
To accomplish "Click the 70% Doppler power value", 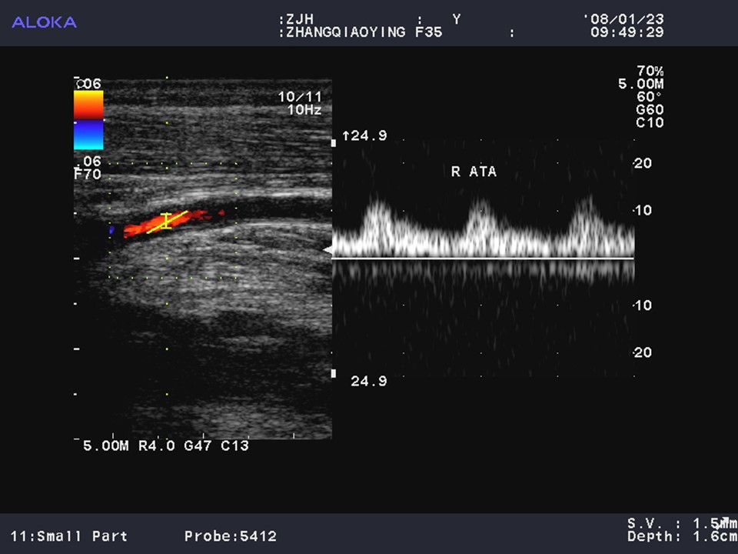I will tap(650, 71).
